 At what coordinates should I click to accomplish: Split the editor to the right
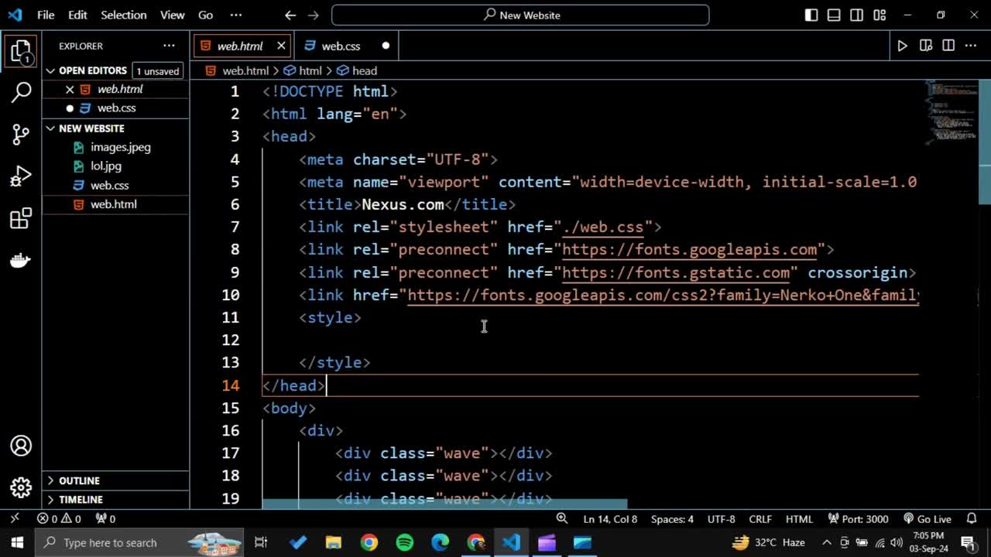coord(948,46)
